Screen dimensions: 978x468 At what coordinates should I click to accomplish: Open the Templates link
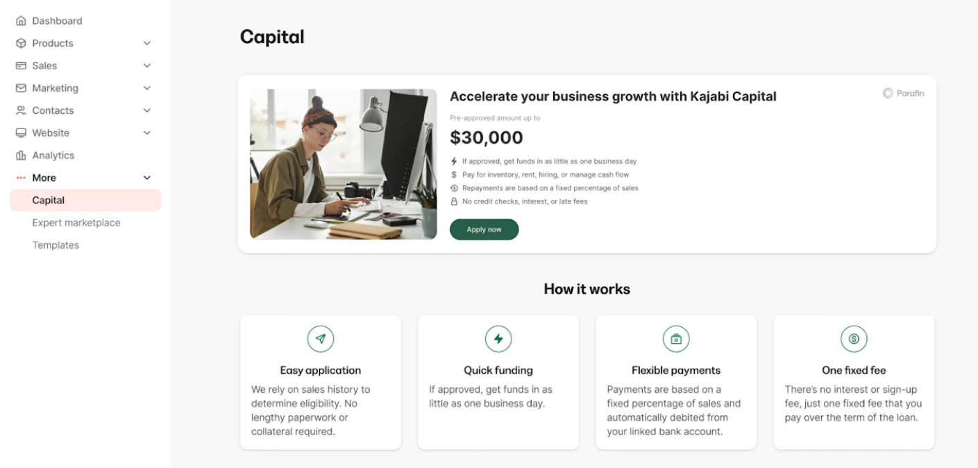point(56,244)
